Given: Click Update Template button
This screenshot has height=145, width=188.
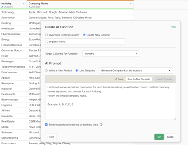Looking at the screenshot, I should (164, 79).
